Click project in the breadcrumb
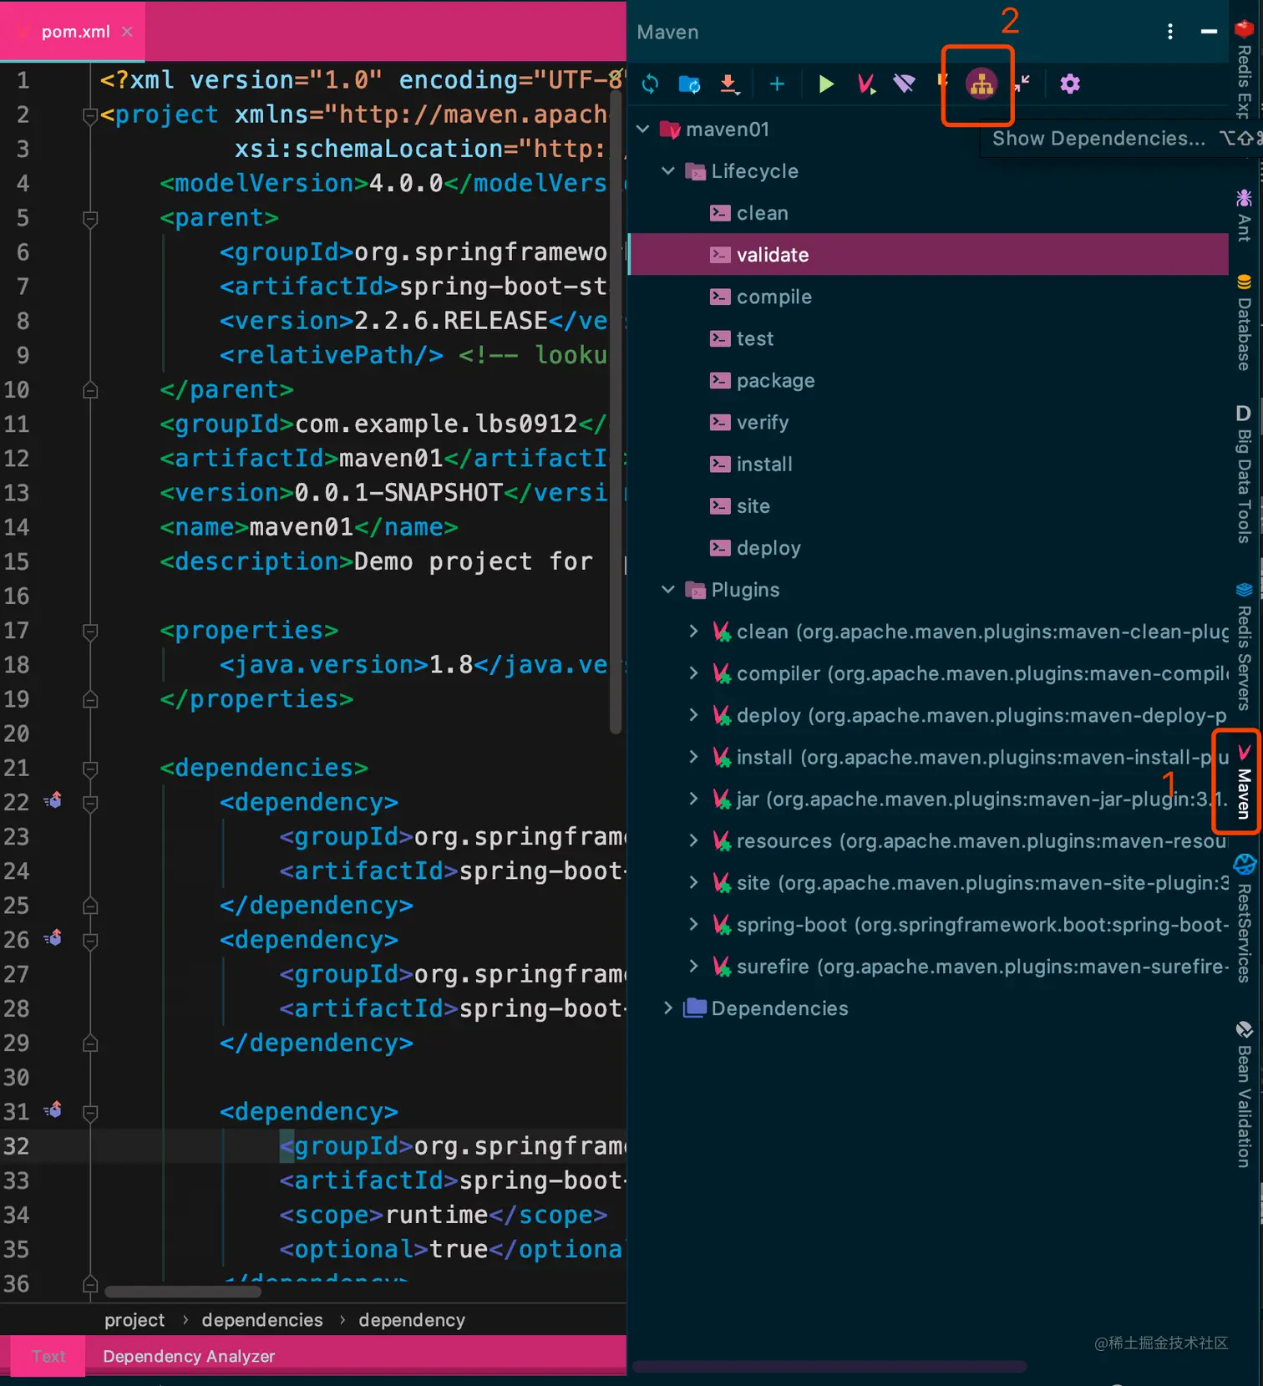This screenshot has width=1263, height=1386. tap(134, 1320)
